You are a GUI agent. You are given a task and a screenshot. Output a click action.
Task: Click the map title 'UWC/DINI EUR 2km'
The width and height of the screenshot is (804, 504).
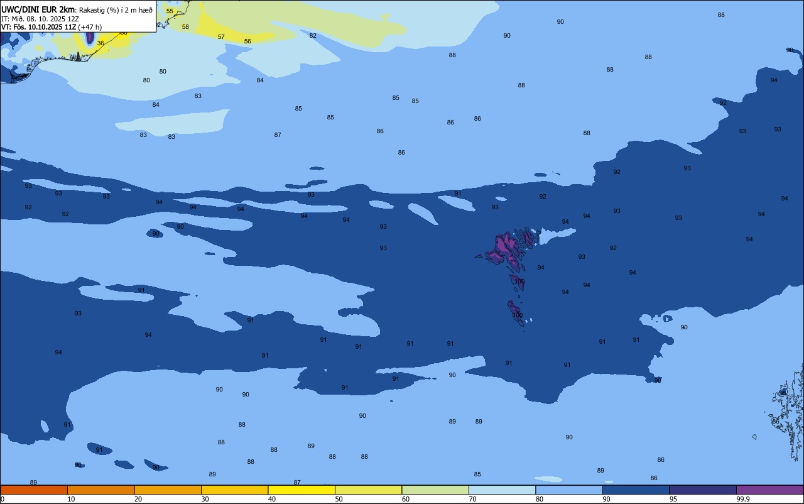pyautogui.click(x=38, y=9)
